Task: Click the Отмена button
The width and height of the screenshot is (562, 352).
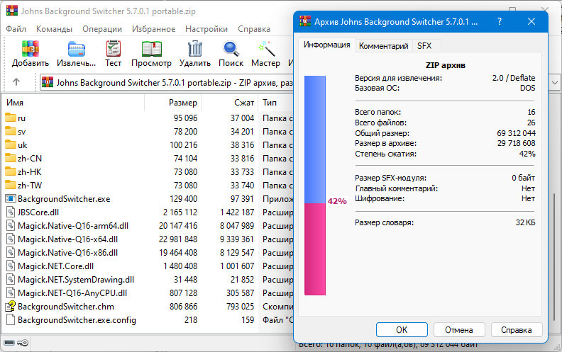Action: click(x=459, y=330)
